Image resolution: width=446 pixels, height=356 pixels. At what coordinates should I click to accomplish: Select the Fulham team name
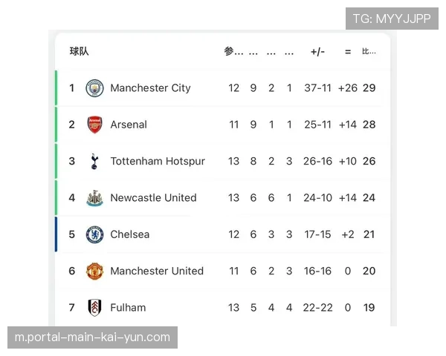click(128, 307)
